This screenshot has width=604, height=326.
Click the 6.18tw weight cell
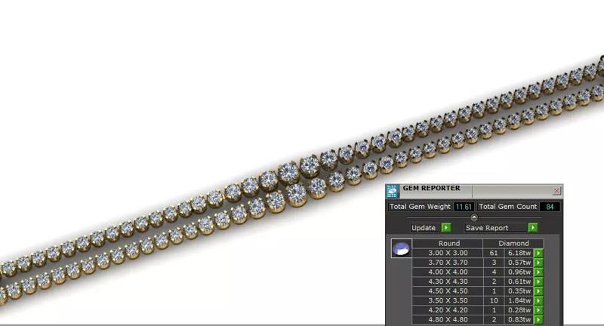519,253
